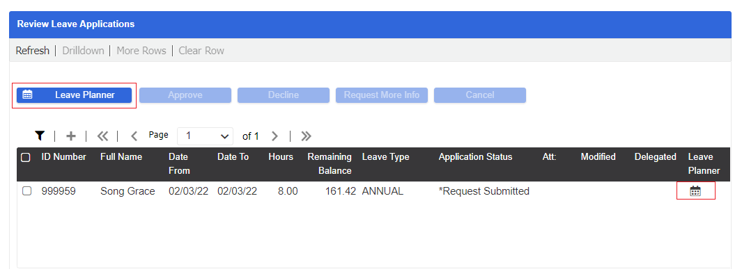Choose More Rows option
The width and height of the screenshot is (742, 276).
pyautogui.click(x=141, y=51)
